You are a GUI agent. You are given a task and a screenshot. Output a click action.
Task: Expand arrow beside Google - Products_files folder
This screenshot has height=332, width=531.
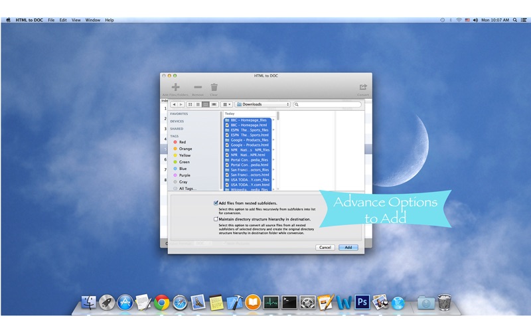pos(273,140)
